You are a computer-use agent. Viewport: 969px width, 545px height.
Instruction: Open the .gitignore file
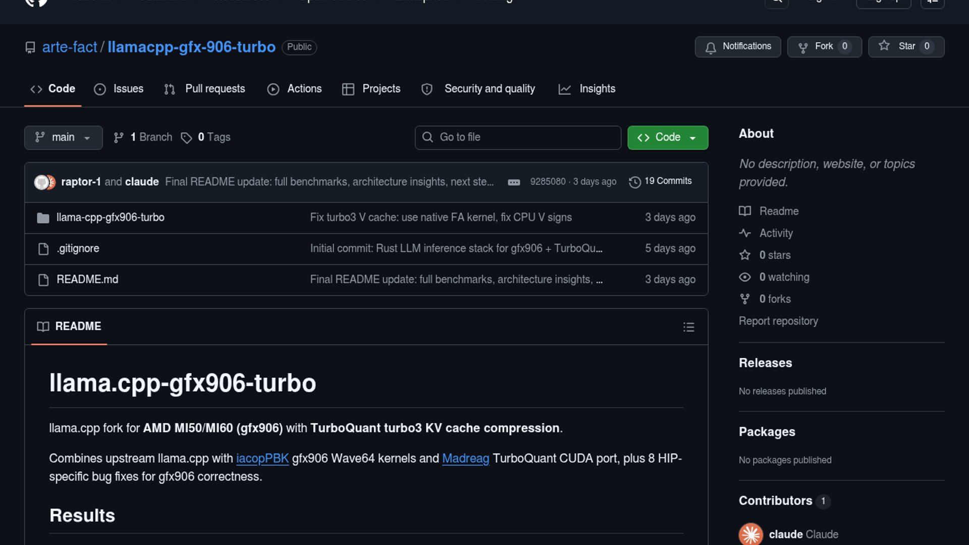[x=78, y=248]
